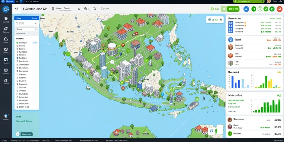This screenshot has width=284, height=142.
Task: Click the tallest green bar in the green-yellow chart
Action: click(x=266, y=82)
